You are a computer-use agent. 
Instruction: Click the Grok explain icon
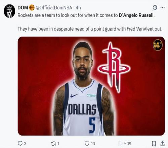(x=155, y=8)
